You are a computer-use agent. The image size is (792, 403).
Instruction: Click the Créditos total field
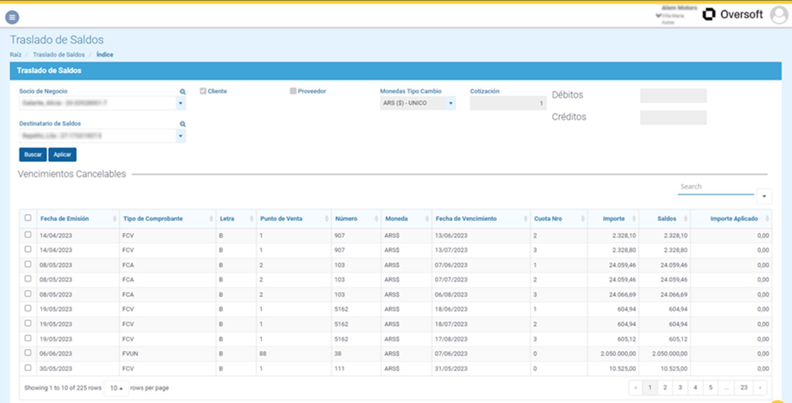(x=673, y=118)
